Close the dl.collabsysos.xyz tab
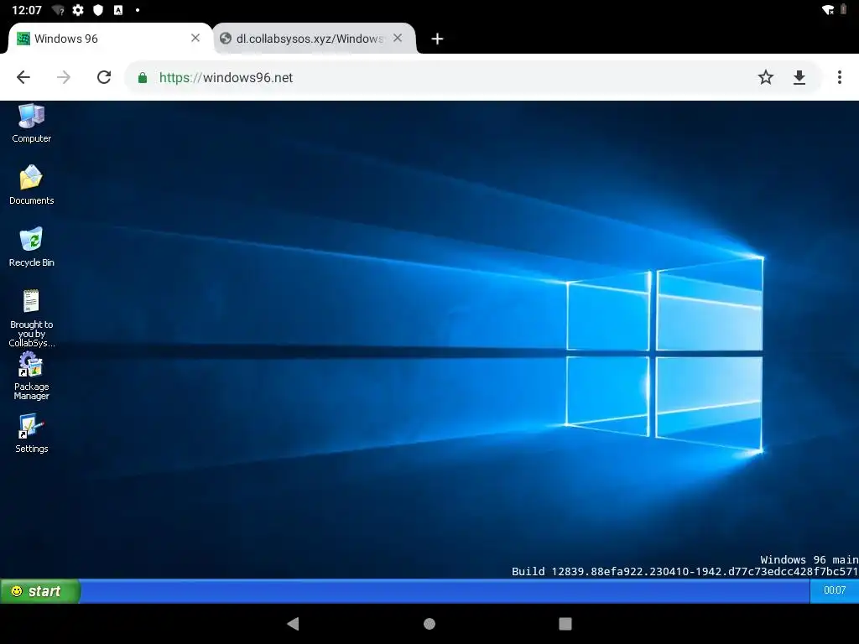859x644 pixels. (x=398, y=38)
